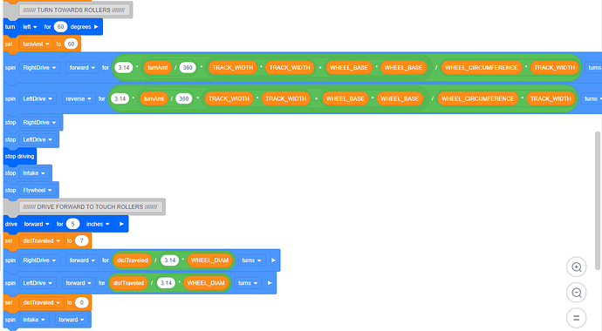The image size is (602, 331).
Task: Edit the distTraveled value 7 field
Action: (81, 241)
